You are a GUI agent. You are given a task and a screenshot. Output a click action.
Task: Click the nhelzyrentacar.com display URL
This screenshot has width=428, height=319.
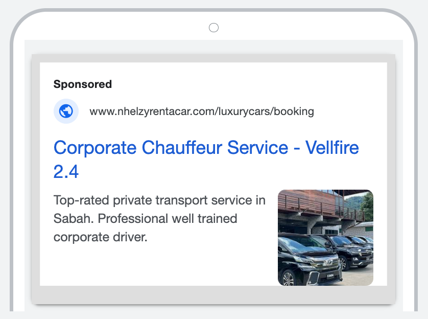(x=201, y=111)
